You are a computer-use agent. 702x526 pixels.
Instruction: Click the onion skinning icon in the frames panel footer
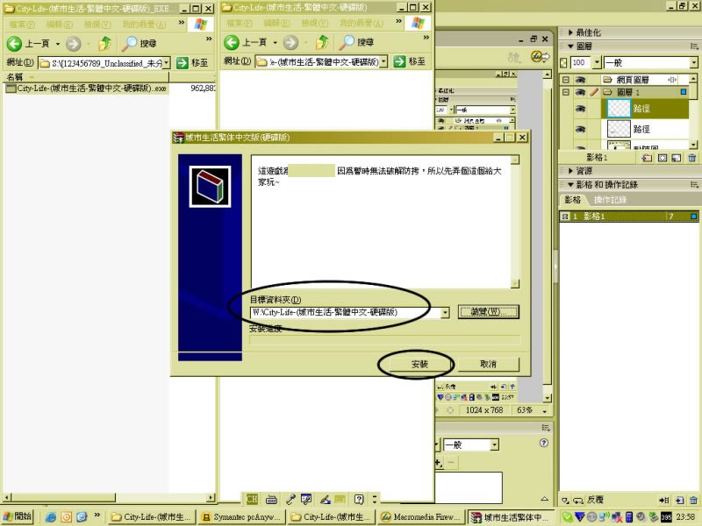(566, 500)
